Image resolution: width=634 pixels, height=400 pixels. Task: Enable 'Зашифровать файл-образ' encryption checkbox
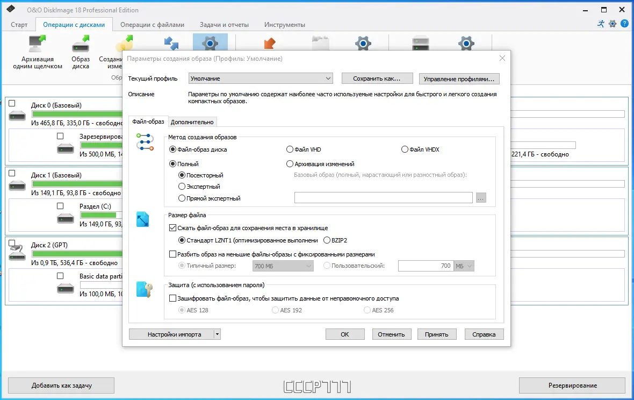[172, 298]
